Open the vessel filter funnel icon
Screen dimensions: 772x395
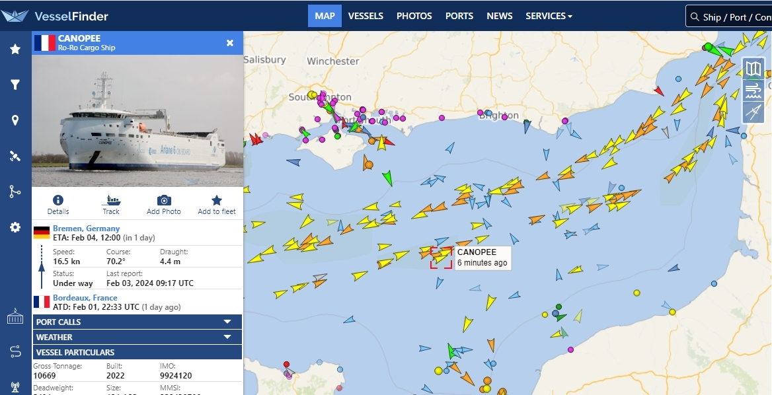(15, 85)
